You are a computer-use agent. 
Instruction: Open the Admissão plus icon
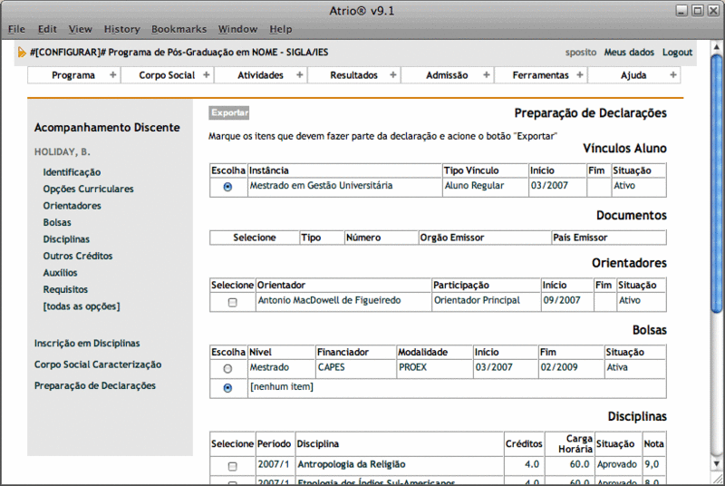(x=486, y=75)
